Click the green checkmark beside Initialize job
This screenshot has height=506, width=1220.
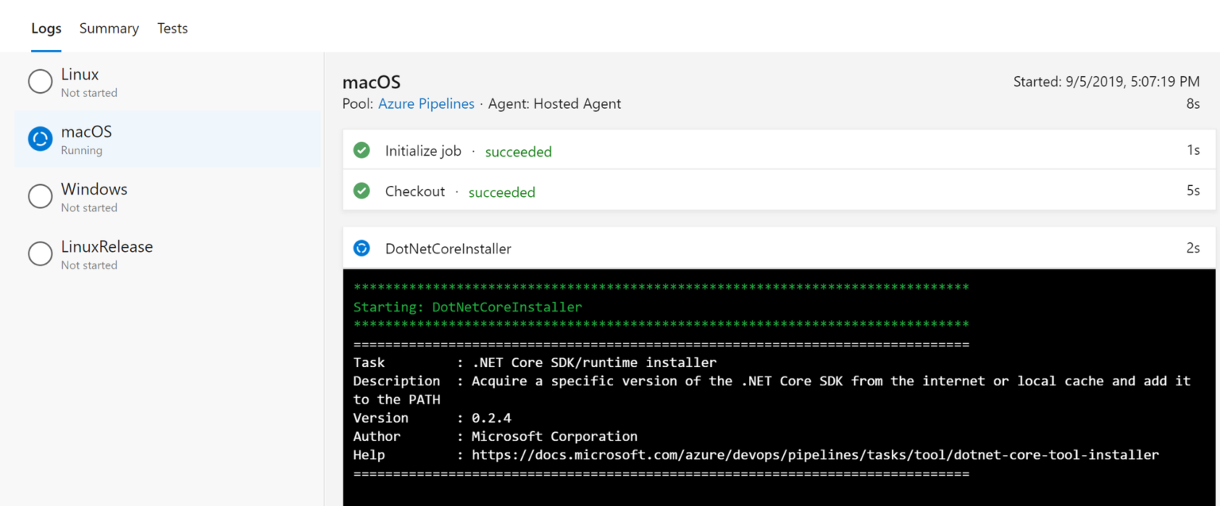click(361, 150)
